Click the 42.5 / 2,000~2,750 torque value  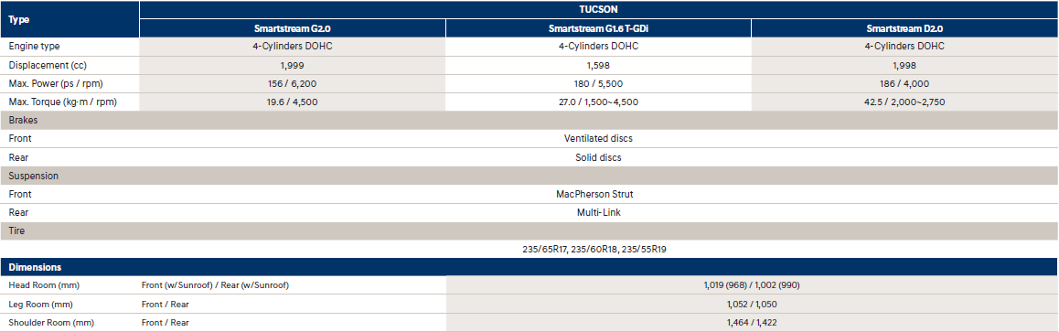tap(904, 102)
